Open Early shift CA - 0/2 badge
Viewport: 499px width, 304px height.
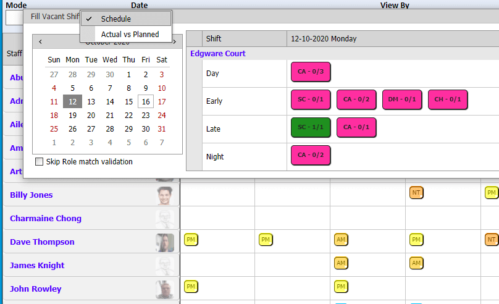[x=356, y=99]
